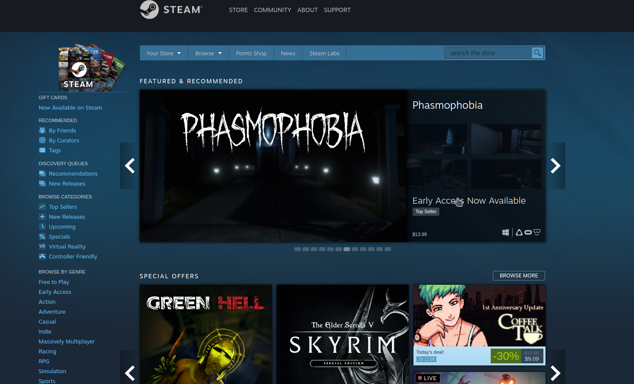
Task: View second Phasmophobia screenshot thumbnail
Action: coord(506,139)
